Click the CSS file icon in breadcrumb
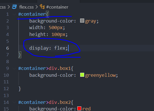 (x=14, y=7)
